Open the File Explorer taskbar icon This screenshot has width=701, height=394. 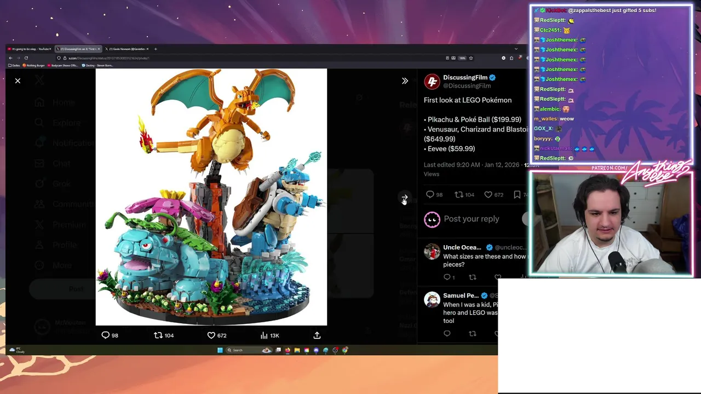(297, 350)
